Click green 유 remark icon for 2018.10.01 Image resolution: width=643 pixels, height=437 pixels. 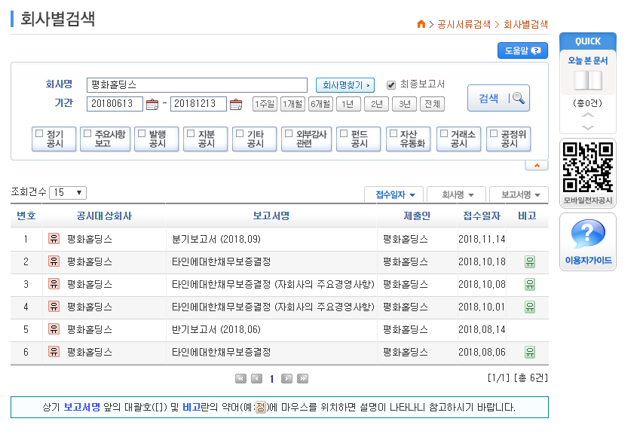pyautogui.click(x=530, y=307)
